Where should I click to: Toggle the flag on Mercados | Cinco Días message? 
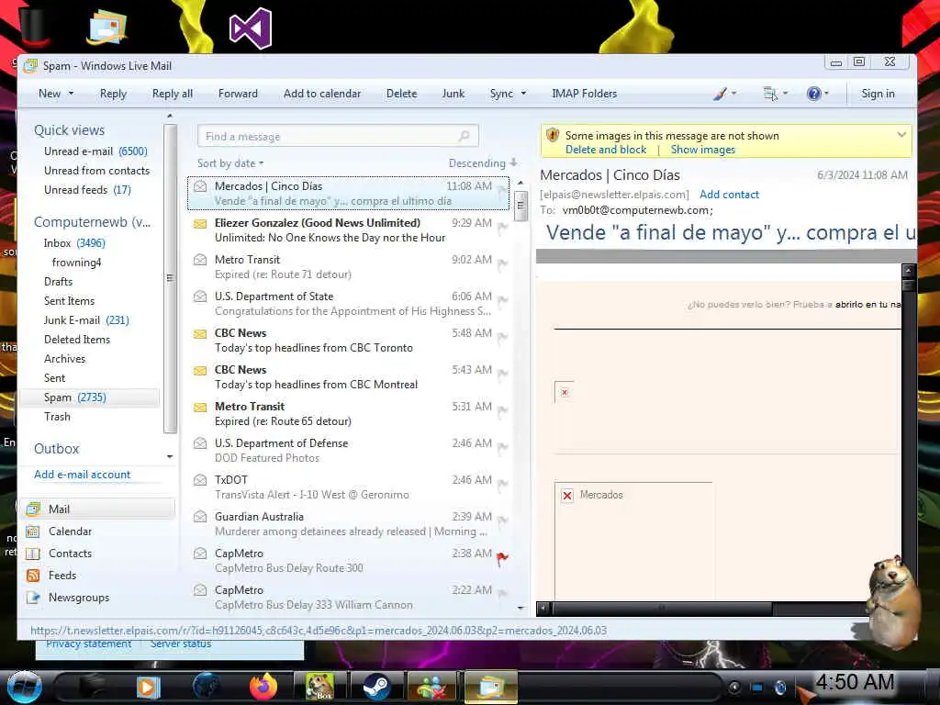tap(502, 191)
